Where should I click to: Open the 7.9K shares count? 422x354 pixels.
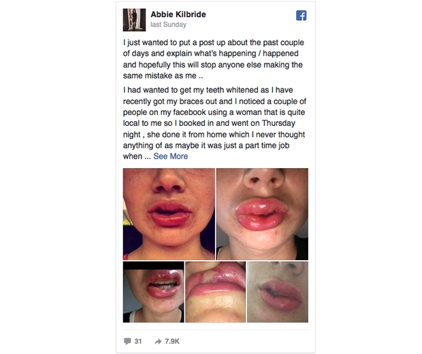pos(172,341)
